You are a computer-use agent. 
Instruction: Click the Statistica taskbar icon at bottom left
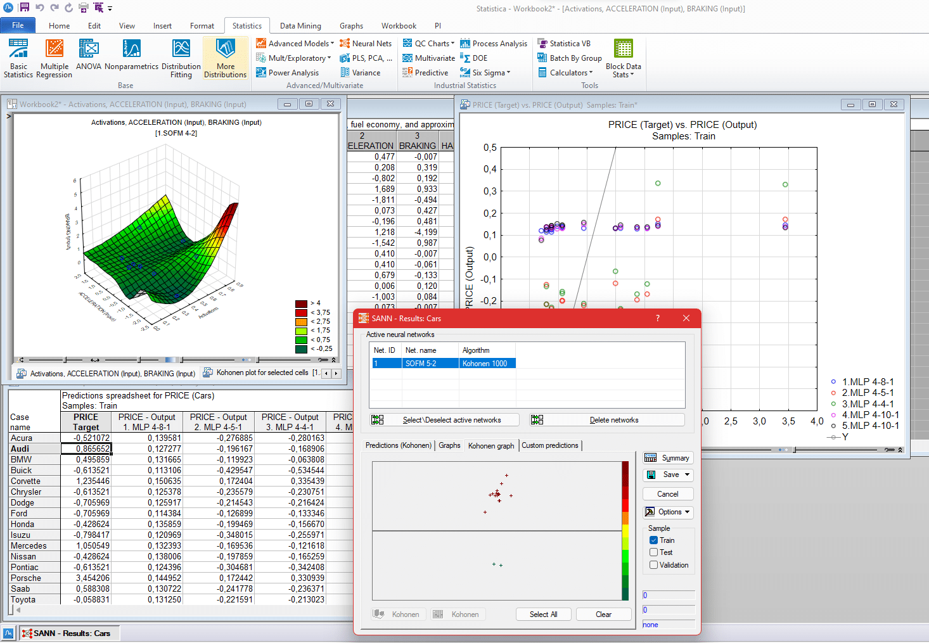(x=9, y=633)
